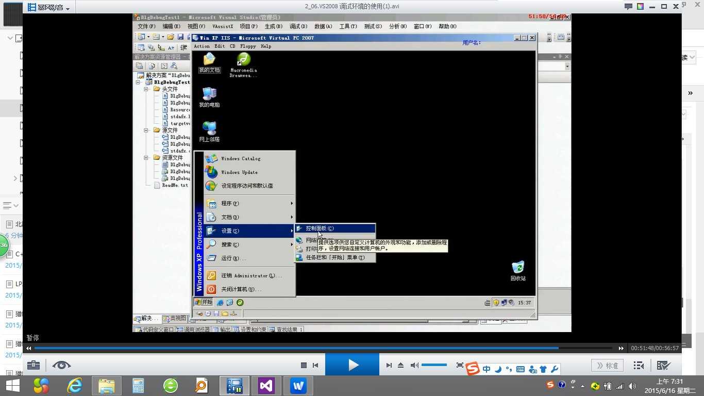
Task: Open the Floppy menu in Virtual PC
Action: [248, 46]
